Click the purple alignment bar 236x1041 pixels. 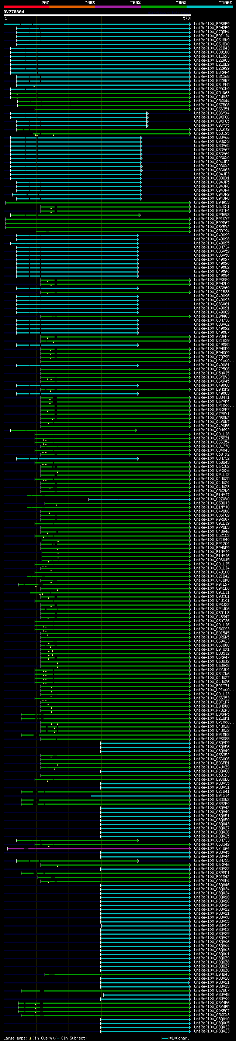[x=99, y=849]
